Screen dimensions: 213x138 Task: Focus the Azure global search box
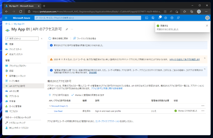pyautogui.click(x=88, y=18)
